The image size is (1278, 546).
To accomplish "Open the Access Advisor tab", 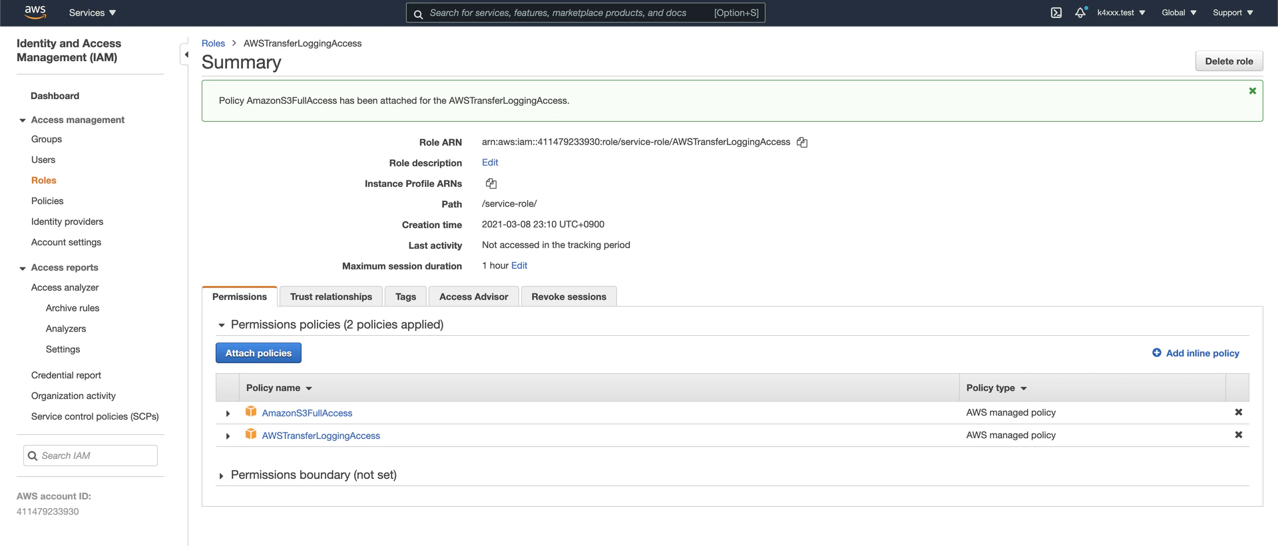I will [473, 297].
